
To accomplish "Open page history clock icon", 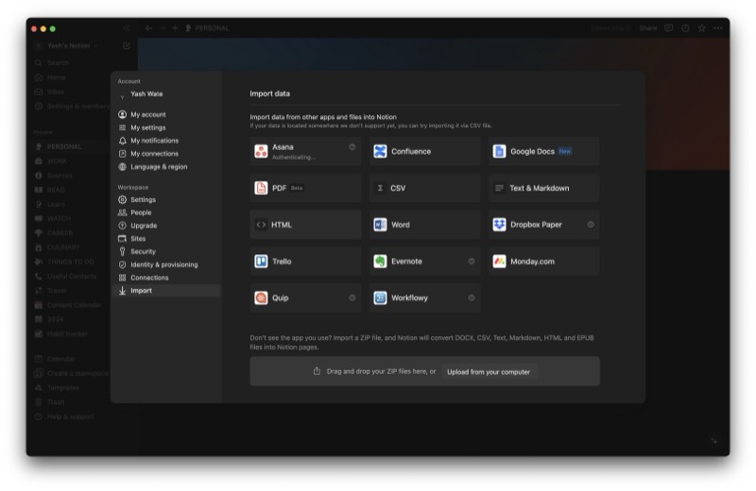I will click(685, 28).
